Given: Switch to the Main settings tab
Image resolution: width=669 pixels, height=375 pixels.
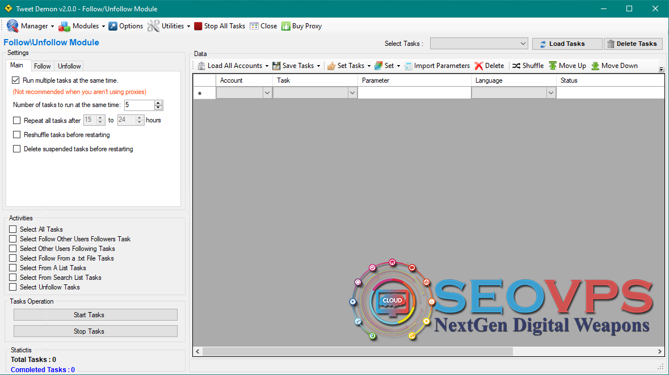Looking at the screenshot, I should pyautogui.click(x=16, y=65).
